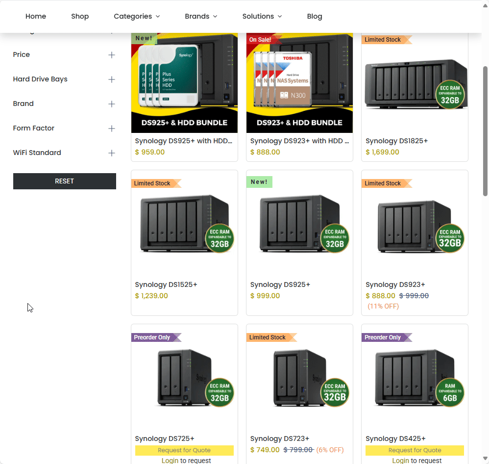Open the Synology DS1825+ title link

pyautogui.click(x=397, y=141)
